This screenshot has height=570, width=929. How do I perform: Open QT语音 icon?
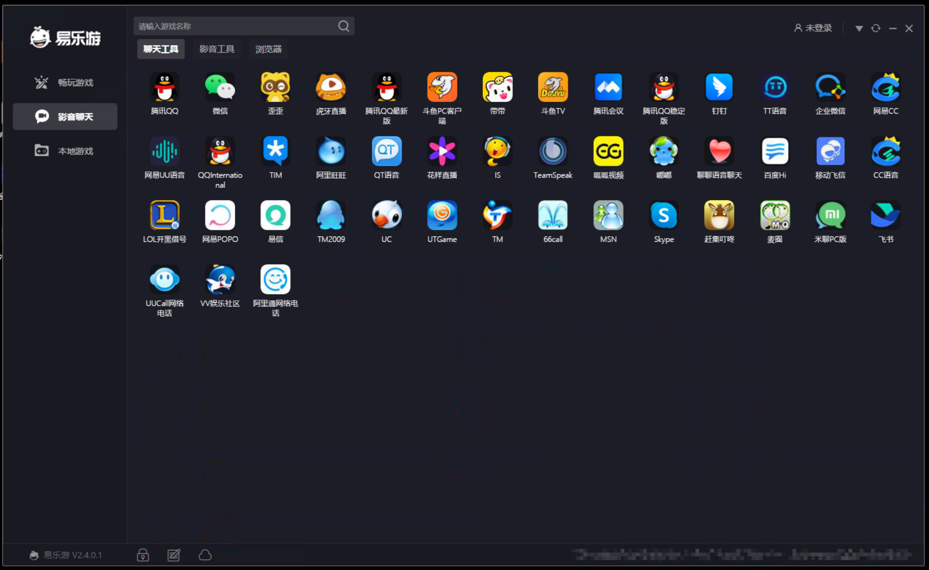386,151
